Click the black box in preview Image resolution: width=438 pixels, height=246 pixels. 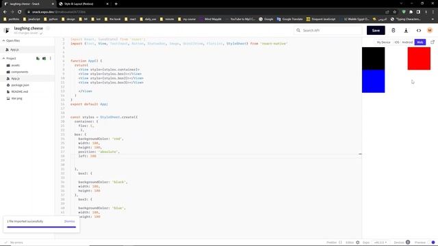[x=373, y=59]
